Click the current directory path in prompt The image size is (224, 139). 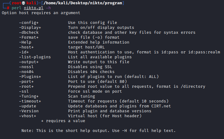pos(81,3)
